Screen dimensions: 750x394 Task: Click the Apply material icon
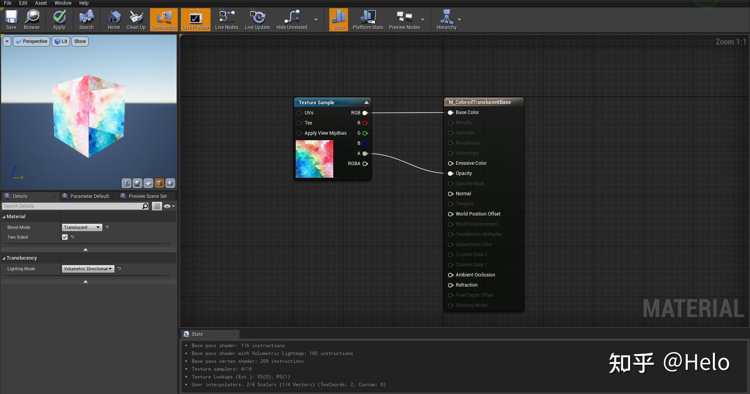tap(59, 20)
